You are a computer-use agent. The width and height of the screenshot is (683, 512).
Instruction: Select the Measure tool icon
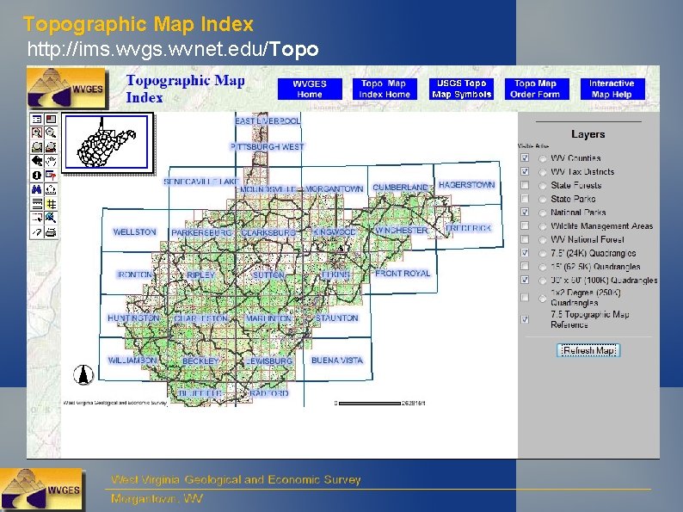coord(51,189)
